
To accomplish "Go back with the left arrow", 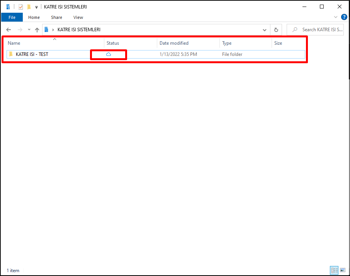I will coord(8,30).
